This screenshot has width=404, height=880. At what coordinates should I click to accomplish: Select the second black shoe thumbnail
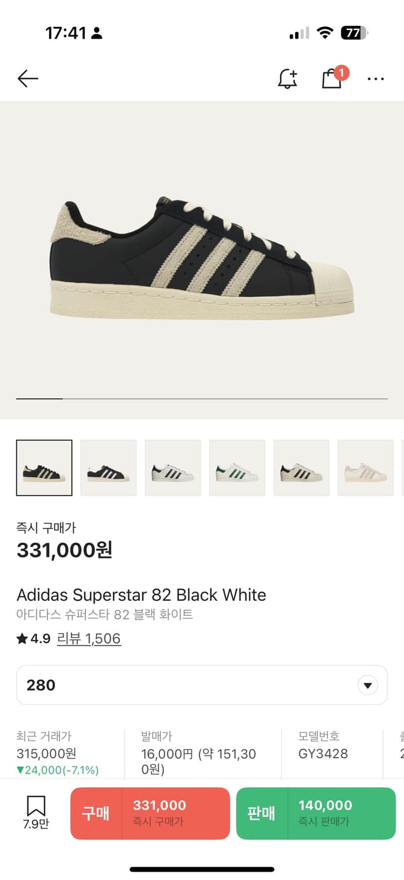coord(108,468)
